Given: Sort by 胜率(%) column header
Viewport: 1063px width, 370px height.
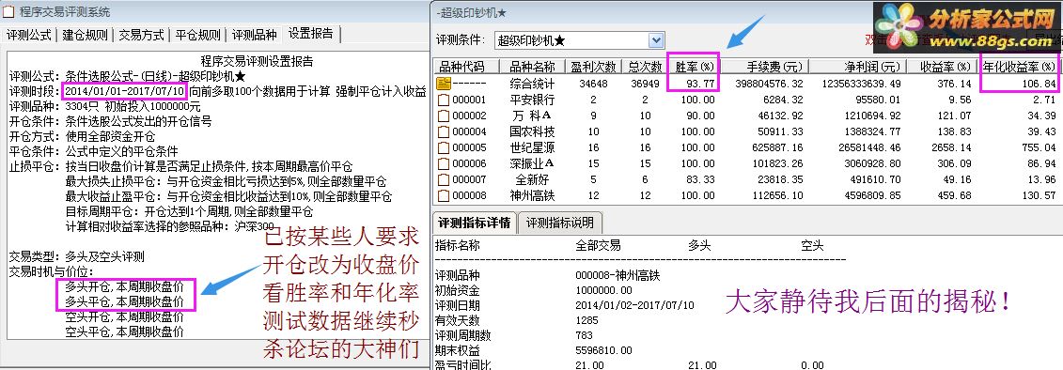Looking at the screenshot, I should click(x=693, y=67).
